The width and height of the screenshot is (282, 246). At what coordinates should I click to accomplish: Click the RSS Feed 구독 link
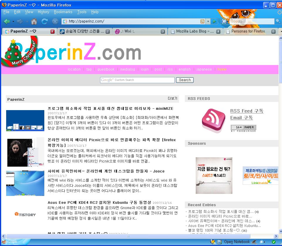click(247, 111)
